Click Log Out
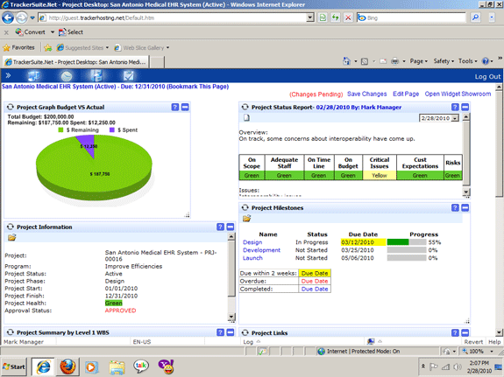Image resolution: width=504 pixels, height=377 pixels. point(487,76)
